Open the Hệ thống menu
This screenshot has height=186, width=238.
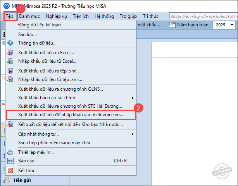click(x=104, y=16)
